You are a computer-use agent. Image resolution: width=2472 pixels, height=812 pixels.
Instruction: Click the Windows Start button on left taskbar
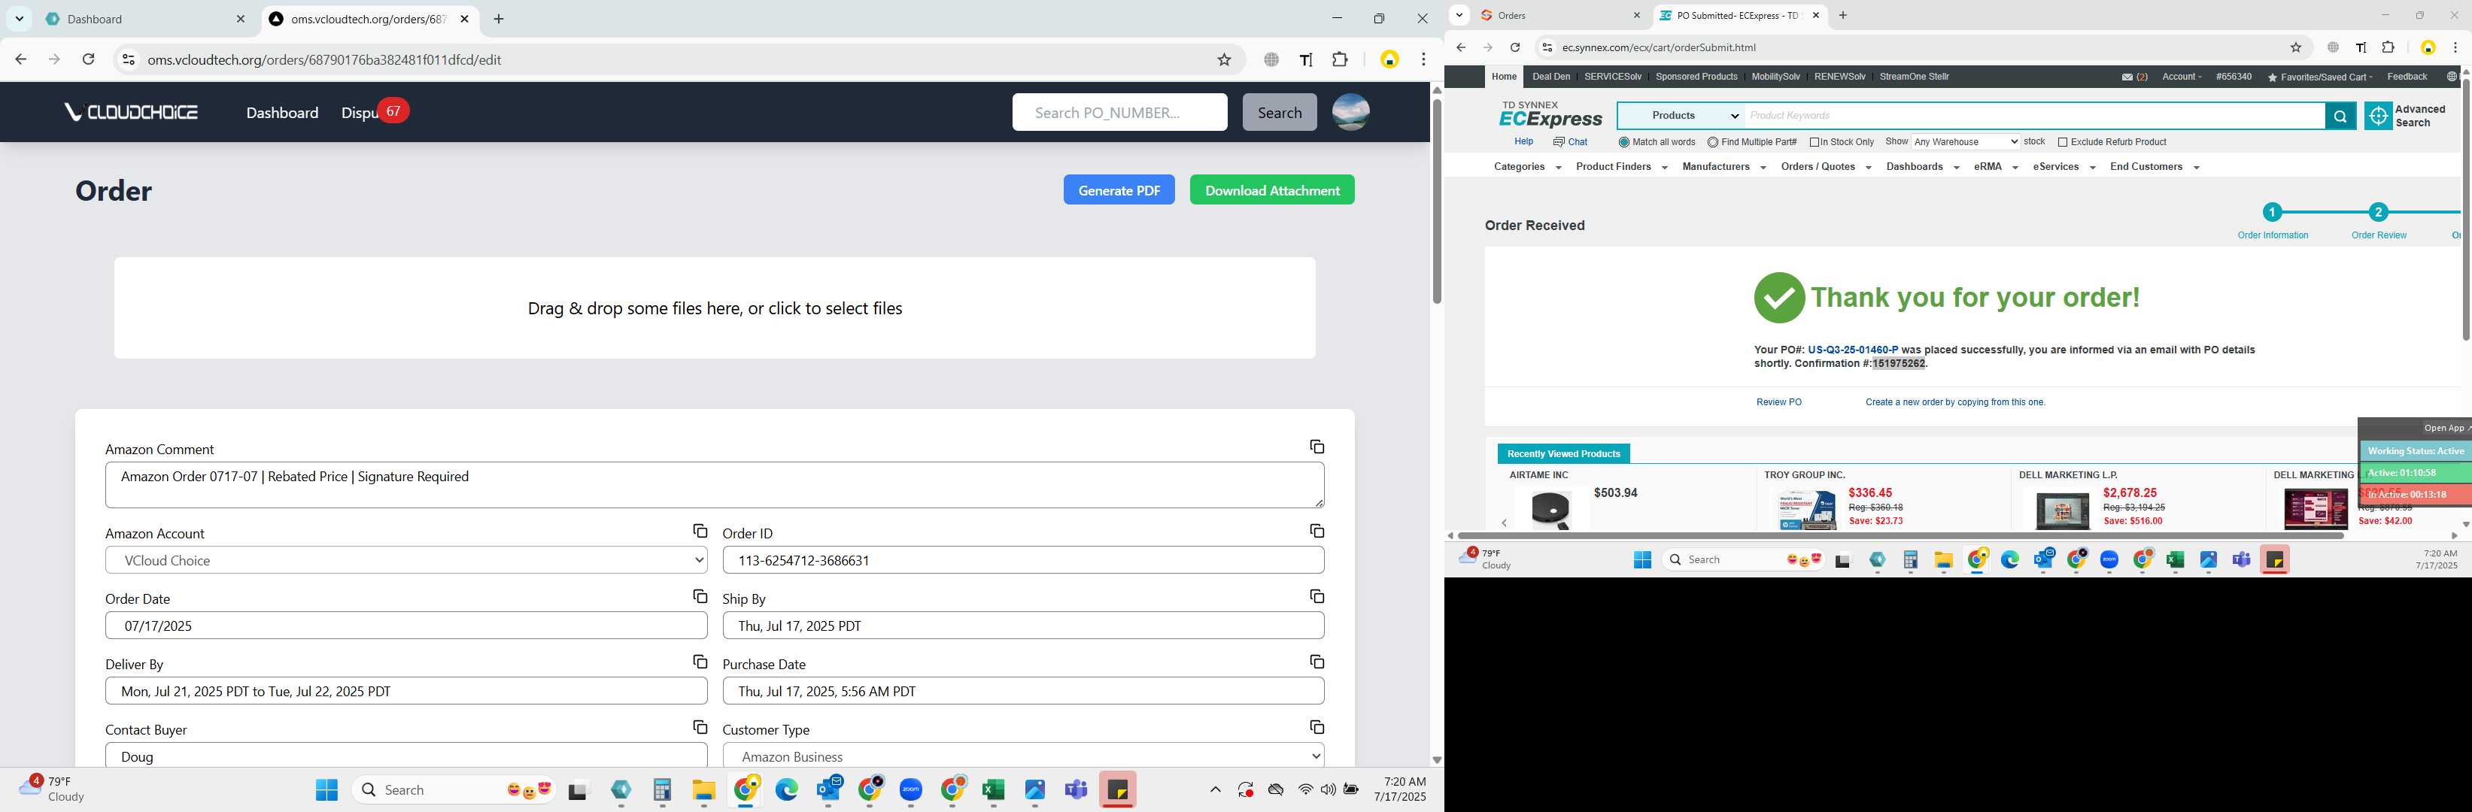point(326,790)
